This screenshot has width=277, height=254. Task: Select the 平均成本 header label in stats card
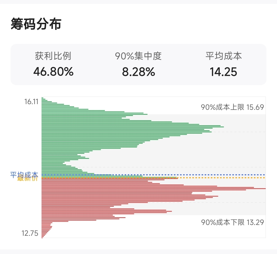click(x=223, y=56)
